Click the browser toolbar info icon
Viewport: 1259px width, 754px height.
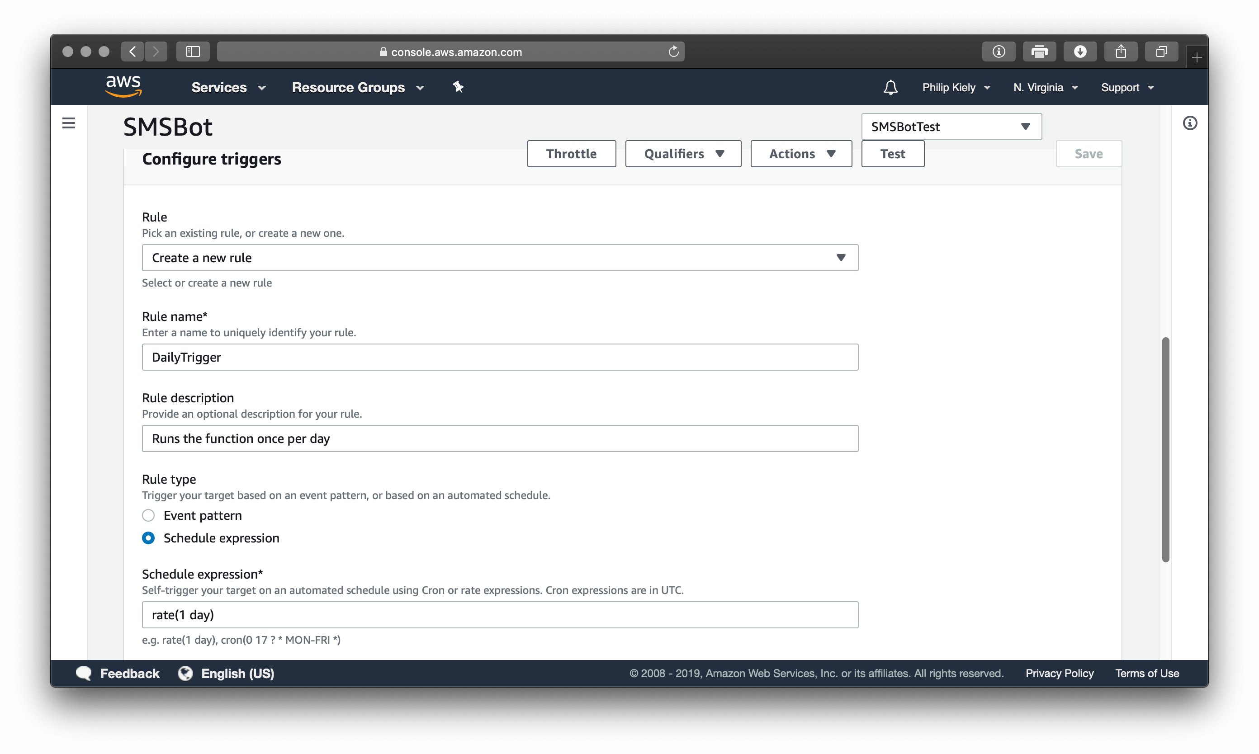(998, 52)
